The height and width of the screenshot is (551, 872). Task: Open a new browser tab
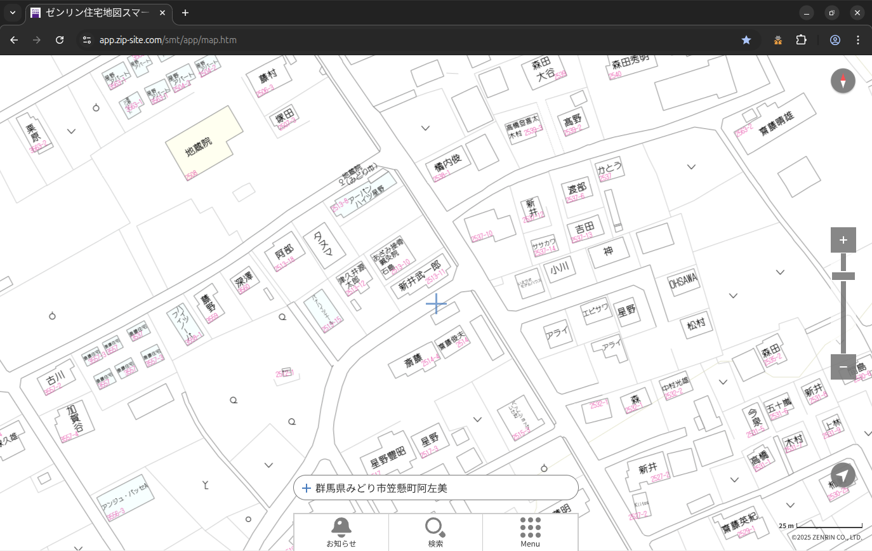click(185, 13)
